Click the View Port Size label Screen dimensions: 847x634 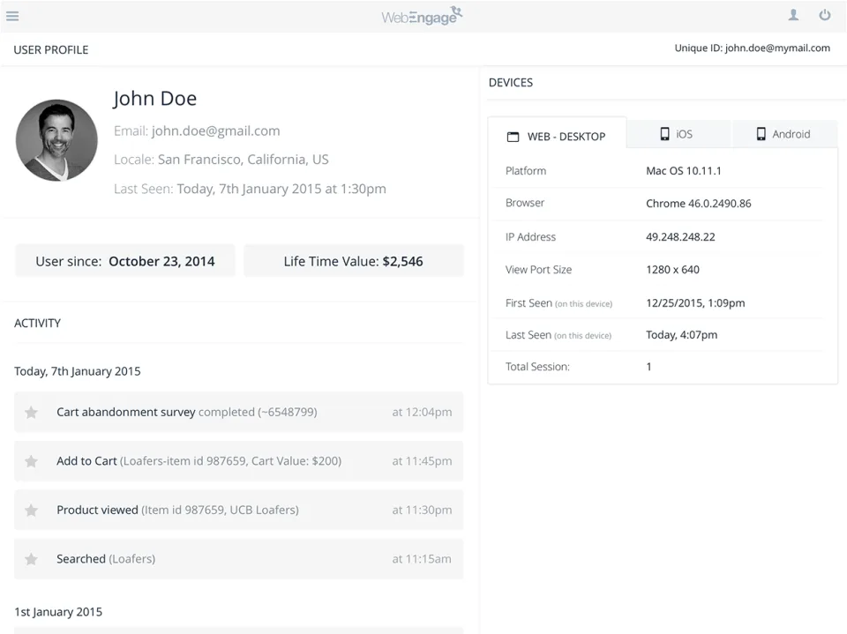coord(538,270)
